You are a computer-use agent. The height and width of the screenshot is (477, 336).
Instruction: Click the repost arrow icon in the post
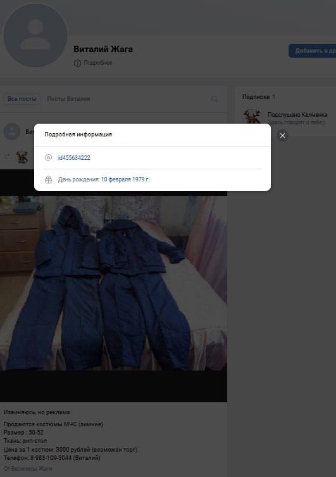click(x=7, y=157)
